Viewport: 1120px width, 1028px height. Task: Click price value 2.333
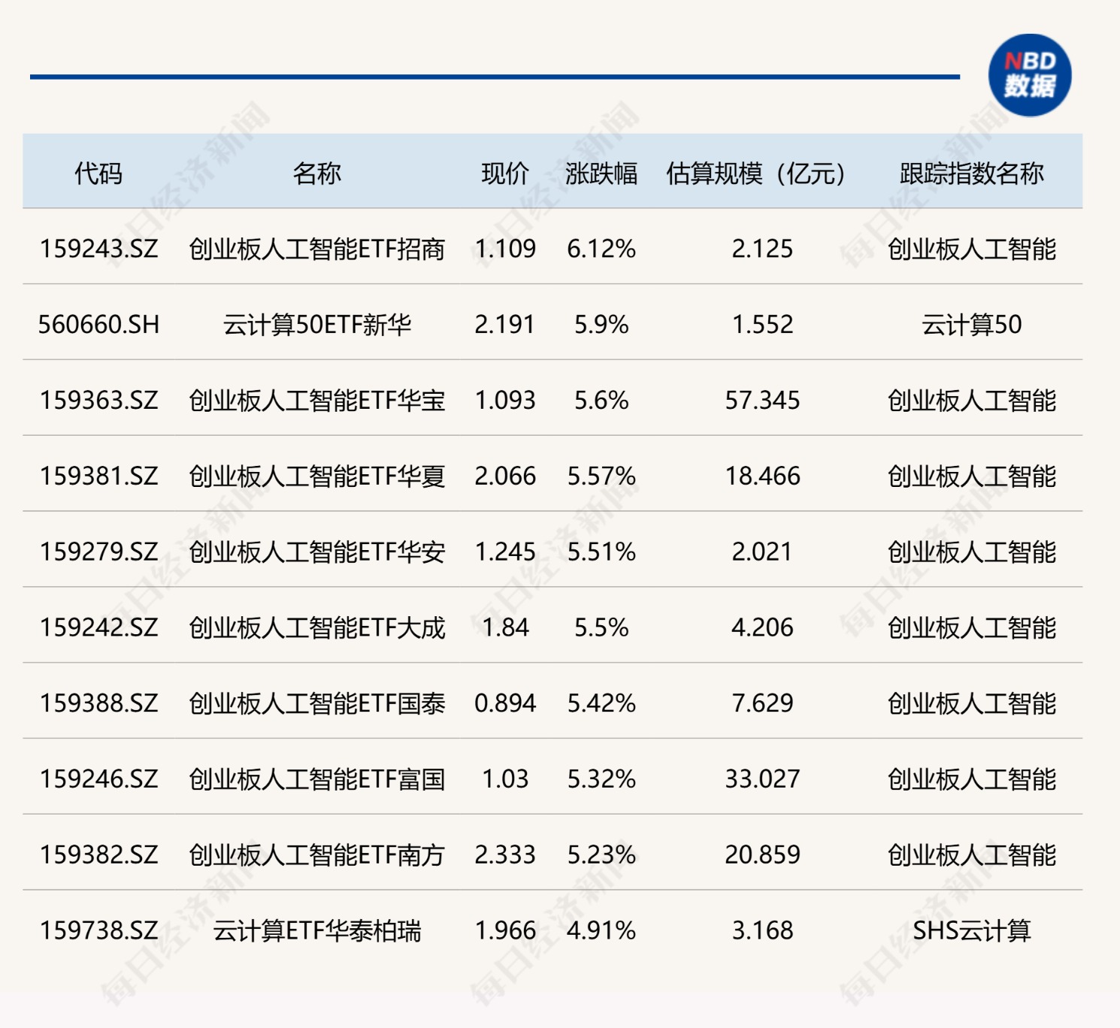(505, 855)
